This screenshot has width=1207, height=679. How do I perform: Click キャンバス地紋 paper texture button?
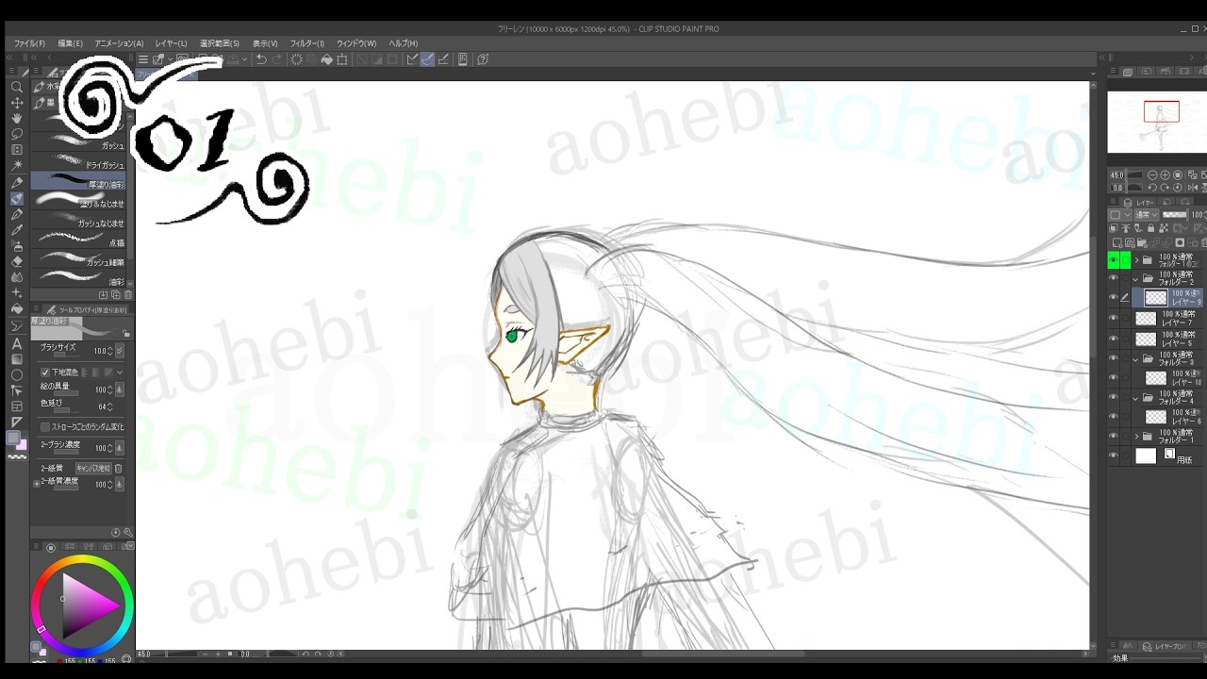click(x=92, y=468)
